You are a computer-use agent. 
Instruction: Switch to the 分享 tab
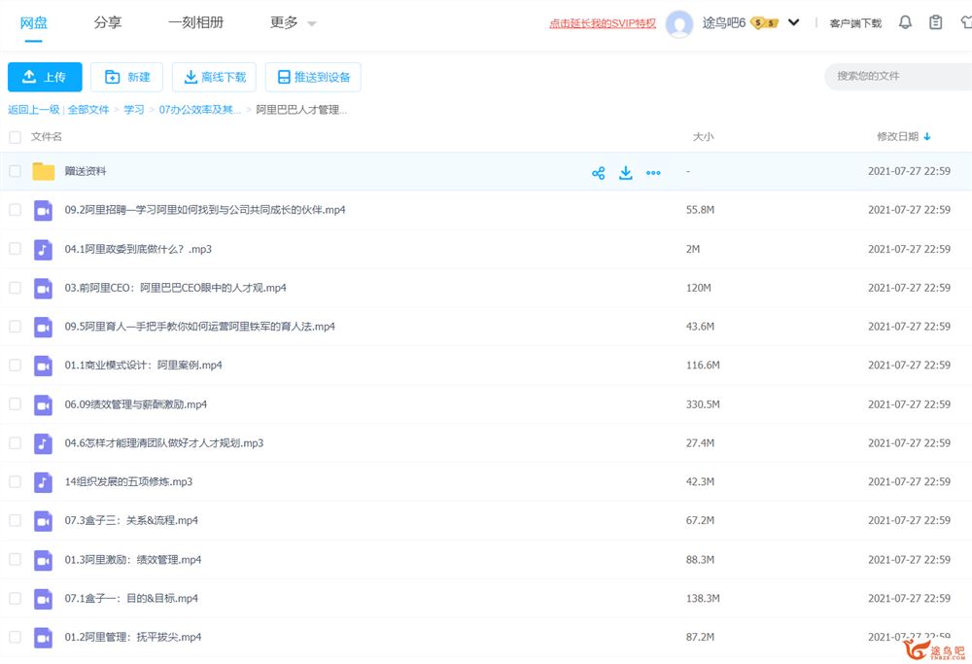[108, 22]
